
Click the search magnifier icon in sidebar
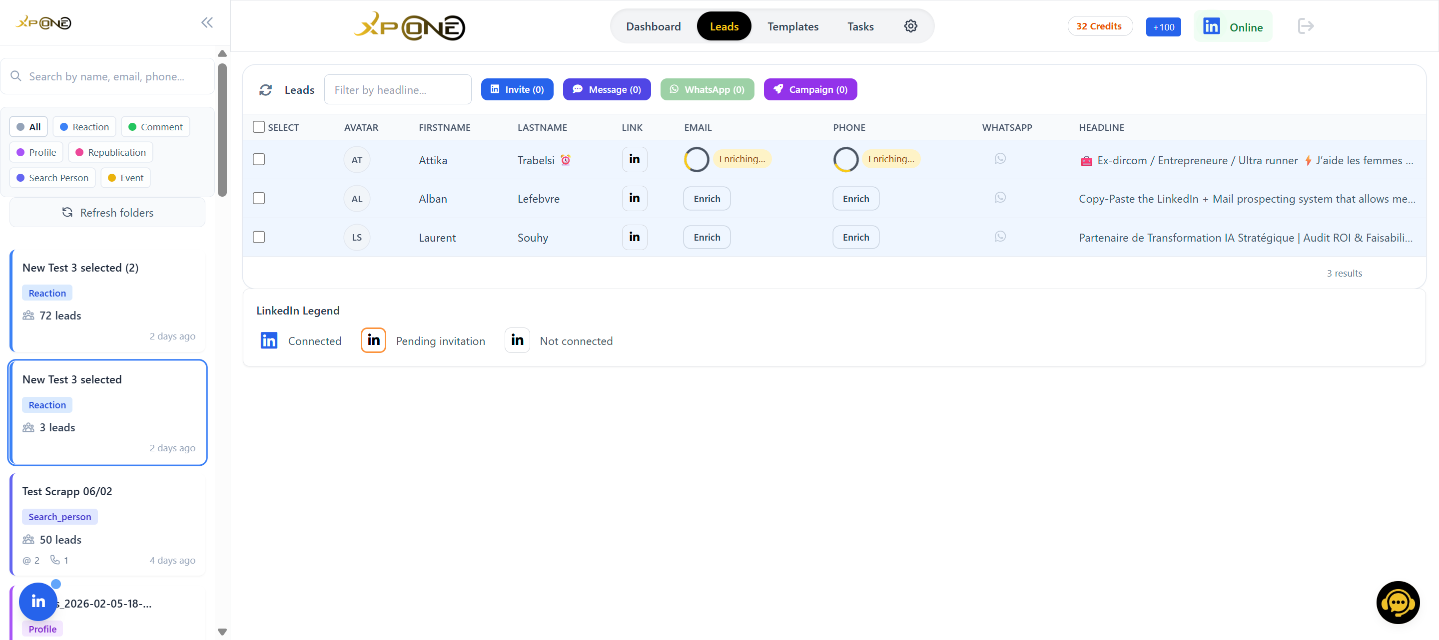[x=15, y=76]
